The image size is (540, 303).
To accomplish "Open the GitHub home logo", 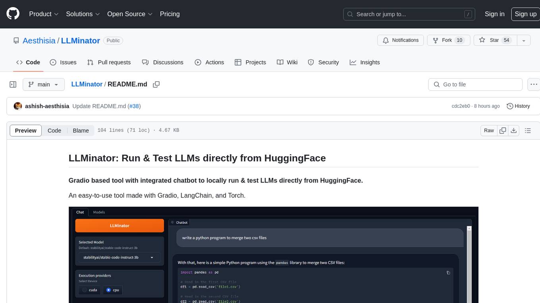I will click(13, 14).
